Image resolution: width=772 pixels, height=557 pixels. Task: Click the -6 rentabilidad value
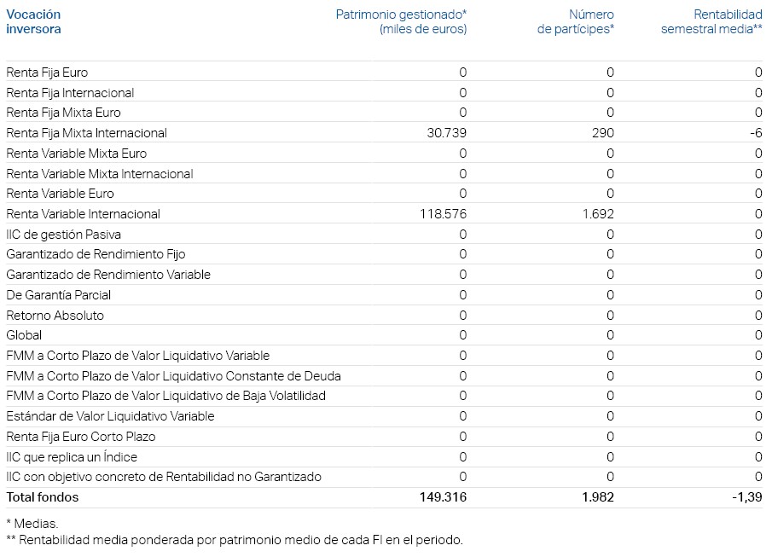[x=756, y=133]
